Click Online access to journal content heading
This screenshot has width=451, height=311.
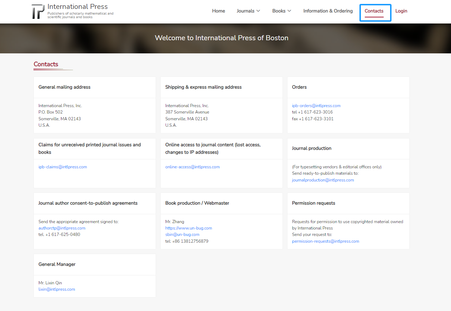pyautogui.click(x=213, y=148)
